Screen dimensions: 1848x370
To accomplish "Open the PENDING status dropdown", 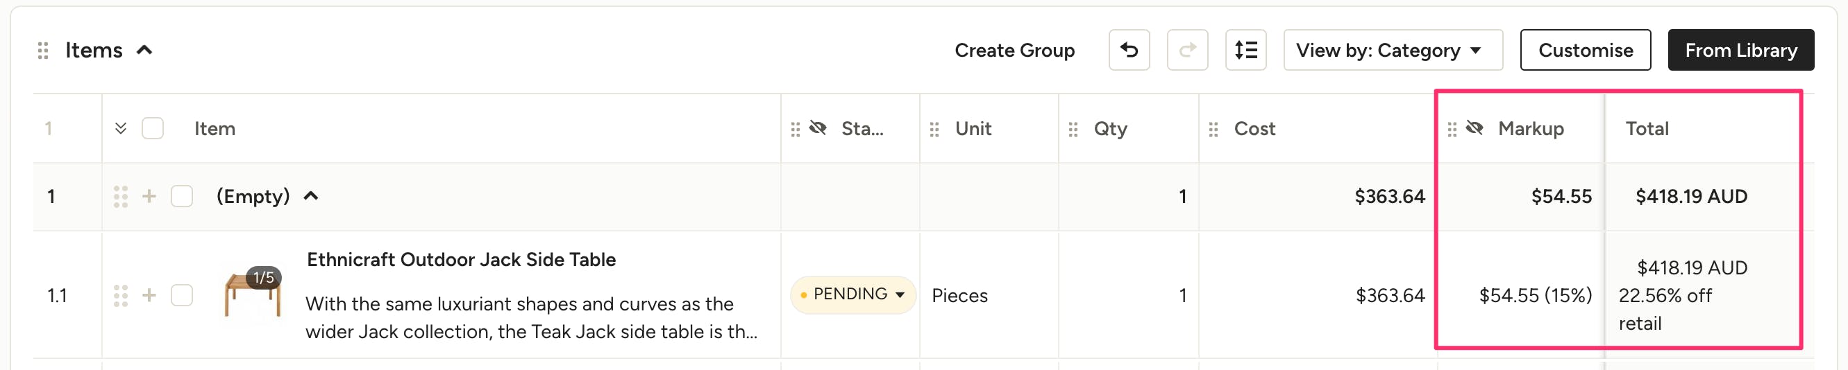I will pyautogui.click(x=852, y=294).
